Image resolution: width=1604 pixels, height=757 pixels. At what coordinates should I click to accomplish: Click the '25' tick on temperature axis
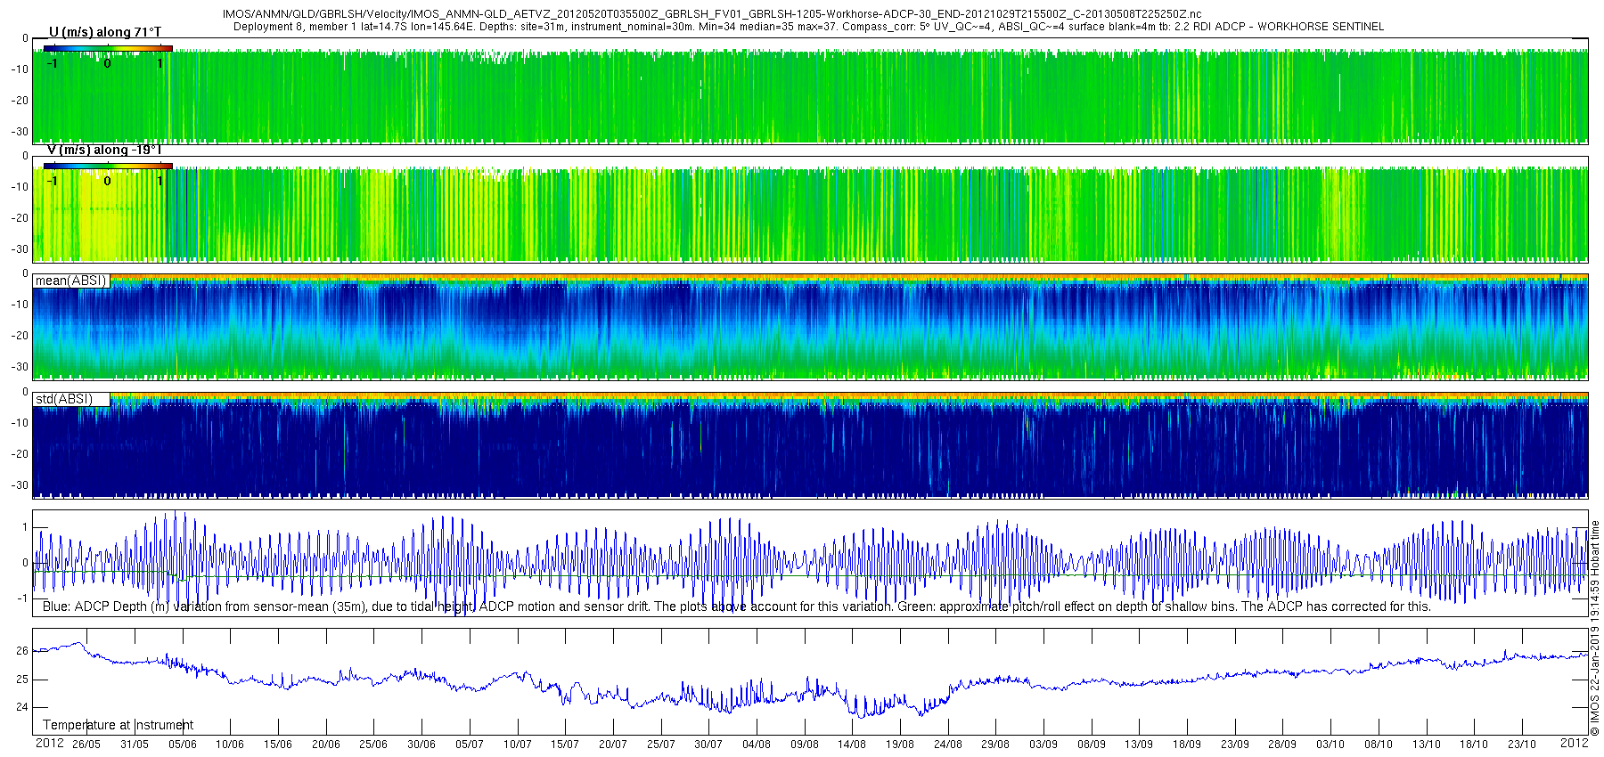[22, 680]
